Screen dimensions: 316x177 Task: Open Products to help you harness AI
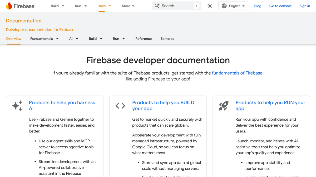(x=62, y=106)
